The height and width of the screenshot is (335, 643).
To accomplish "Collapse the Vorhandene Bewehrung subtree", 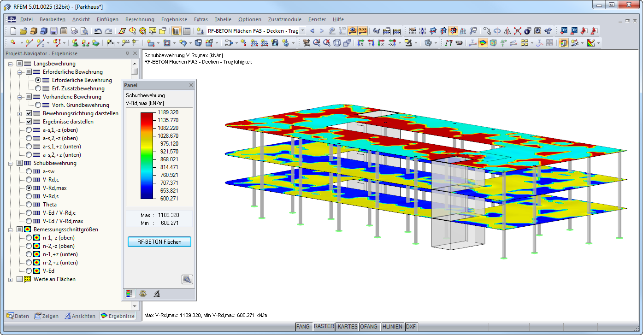I will (x=20, y=97).
